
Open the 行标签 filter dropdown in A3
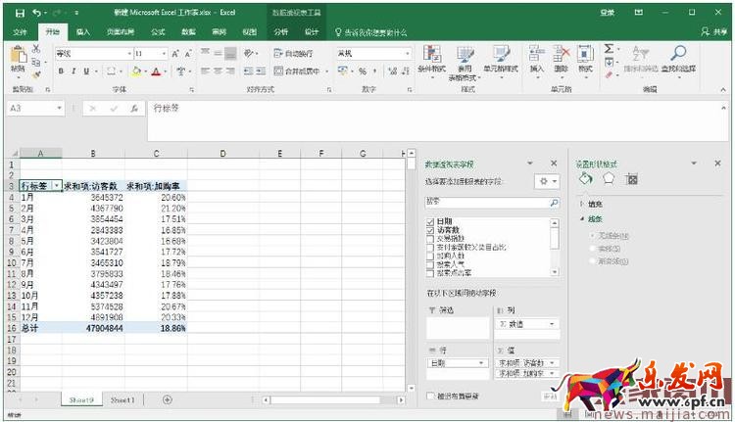56,185
